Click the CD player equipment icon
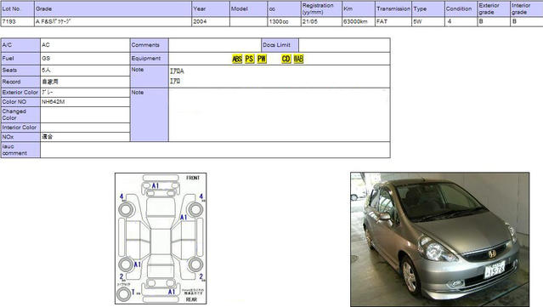543x307 pixels. 286,59
